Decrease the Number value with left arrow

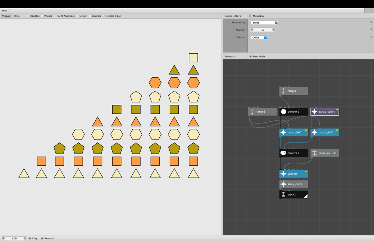click(x=252, y=30)
